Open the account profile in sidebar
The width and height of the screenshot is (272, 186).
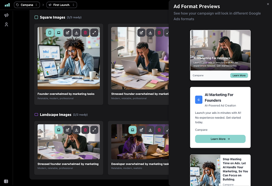[6, 24]
